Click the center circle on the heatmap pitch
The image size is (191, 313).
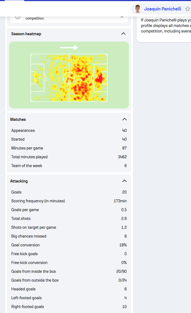(x=69, y=78)
